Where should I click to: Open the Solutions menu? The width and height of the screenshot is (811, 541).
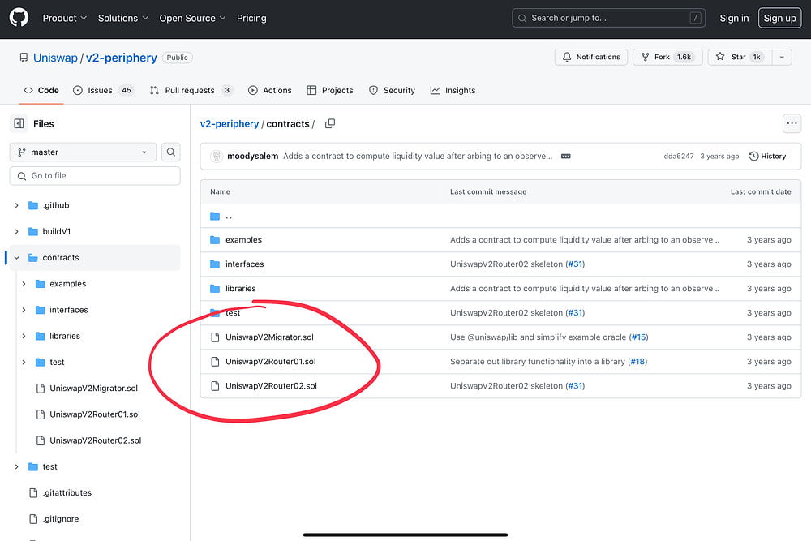[123, 18]
